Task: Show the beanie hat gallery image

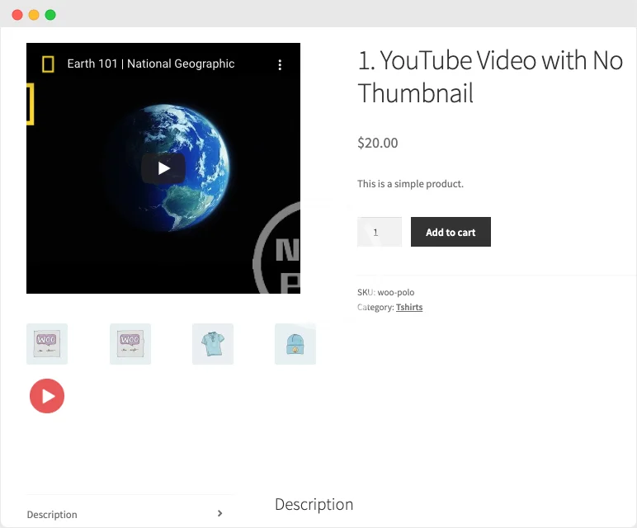Action: 295,344
